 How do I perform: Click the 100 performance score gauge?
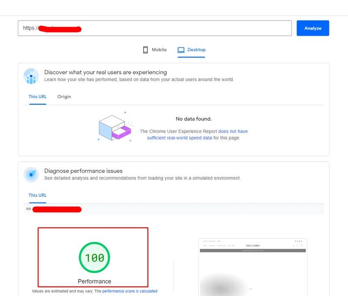[x=94, y=257]
